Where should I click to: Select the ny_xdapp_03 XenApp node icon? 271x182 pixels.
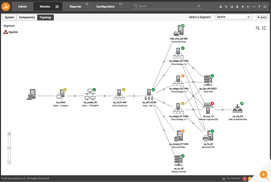[178, 53]
